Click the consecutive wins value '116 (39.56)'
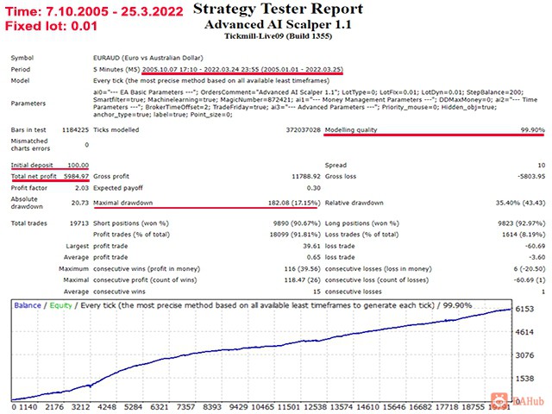 click(x=303, y=268)
